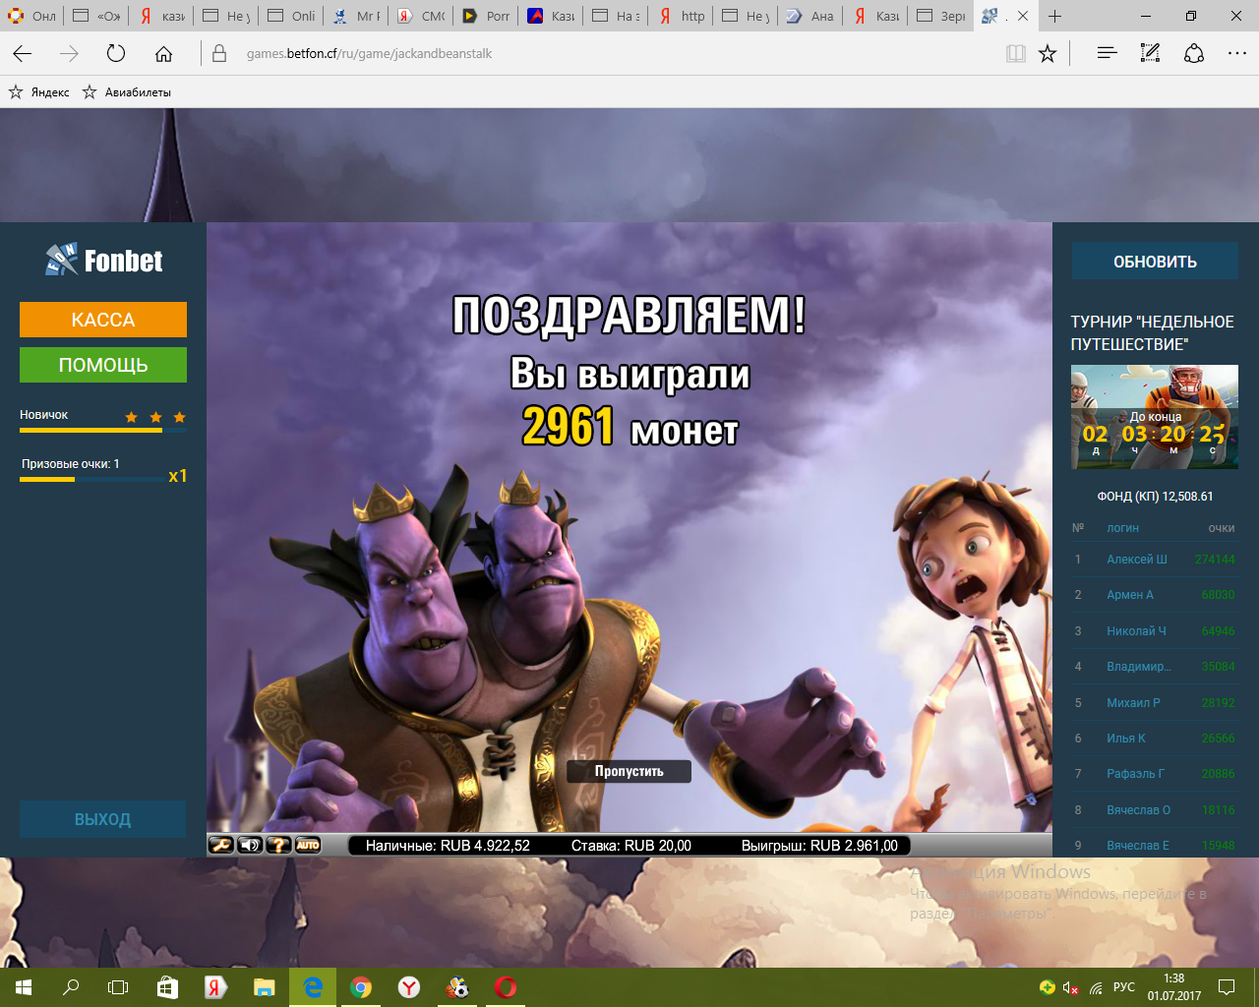Click the green ПОМОЩЬ help button
Screen dimensions: 1259x1007
pos(103,365)
